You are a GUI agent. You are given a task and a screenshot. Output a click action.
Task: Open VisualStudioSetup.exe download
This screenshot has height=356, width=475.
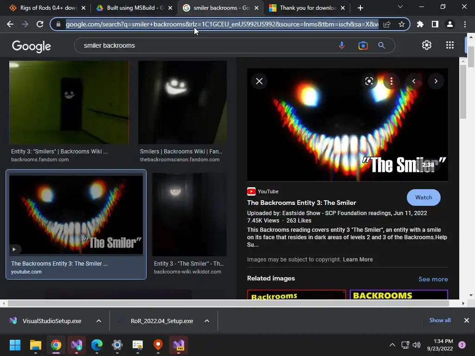coord(51,321)
